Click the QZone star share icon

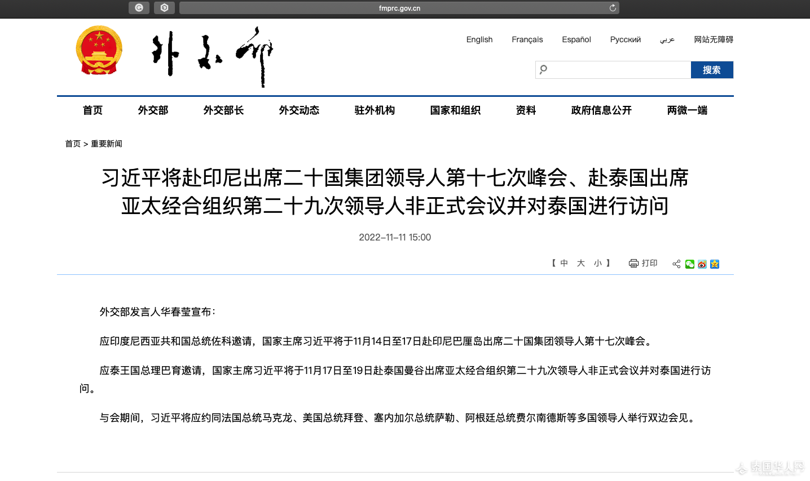coord(715,264)
